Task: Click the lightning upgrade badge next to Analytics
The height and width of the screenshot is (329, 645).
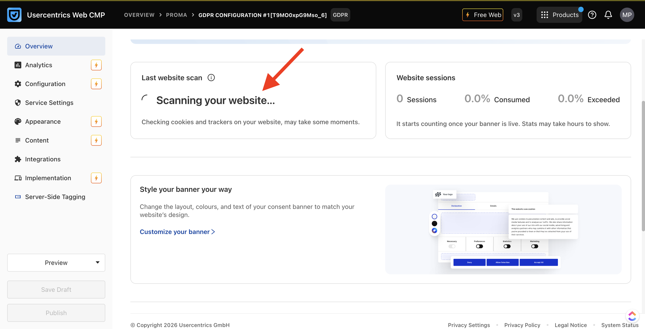Action: pos(96,65)
